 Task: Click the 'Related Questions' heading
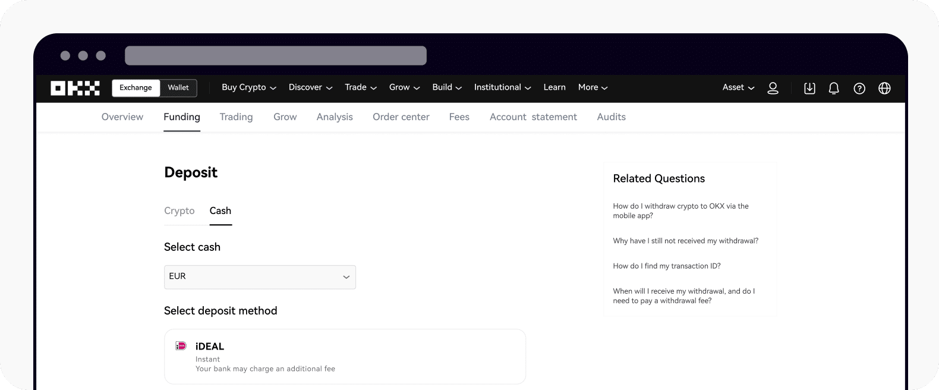pos(659,179)
